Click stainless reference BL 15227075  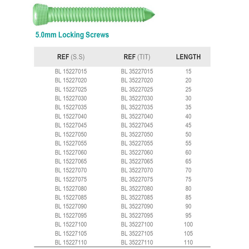71,180
